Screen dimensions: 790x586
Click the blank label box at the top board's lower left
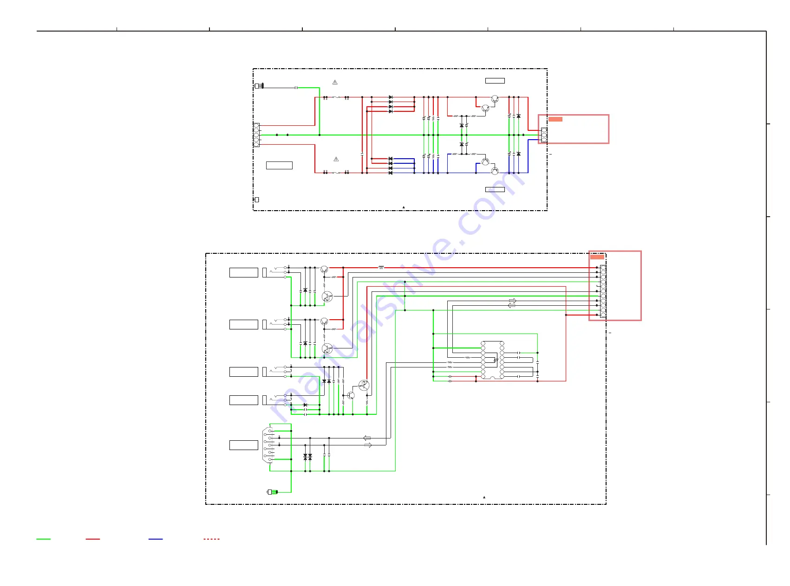pyautogui.click(x=279, y=165)
